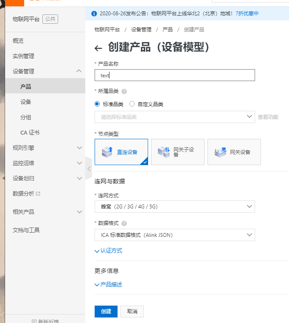
Task: Click external link icon next to 数据分析
Action: point(38,194)
